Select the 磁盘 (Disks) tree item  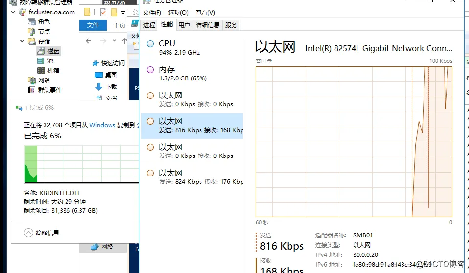click(49, 51)
